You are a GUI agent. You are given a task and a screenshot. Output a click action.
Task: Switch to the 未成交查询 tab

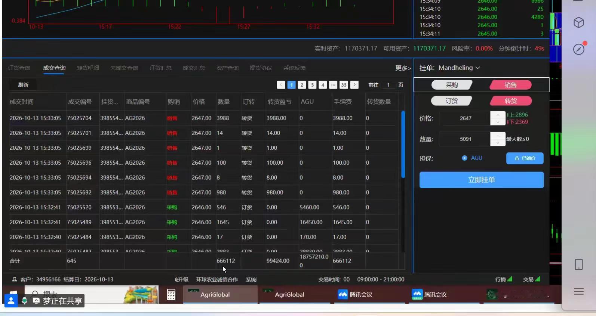tap(124, 68)
